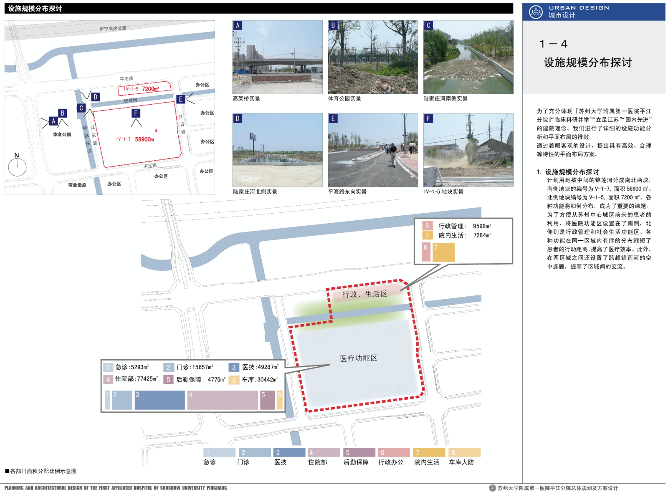Click the 城市设计 label in the blue banner
668x494 pixels.
click(562, 15)
